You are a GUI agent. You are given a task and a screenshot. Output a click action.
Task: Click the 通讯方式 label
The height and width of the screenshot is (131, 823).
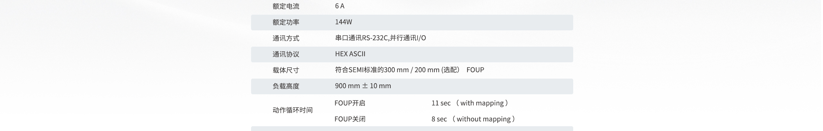286,38
